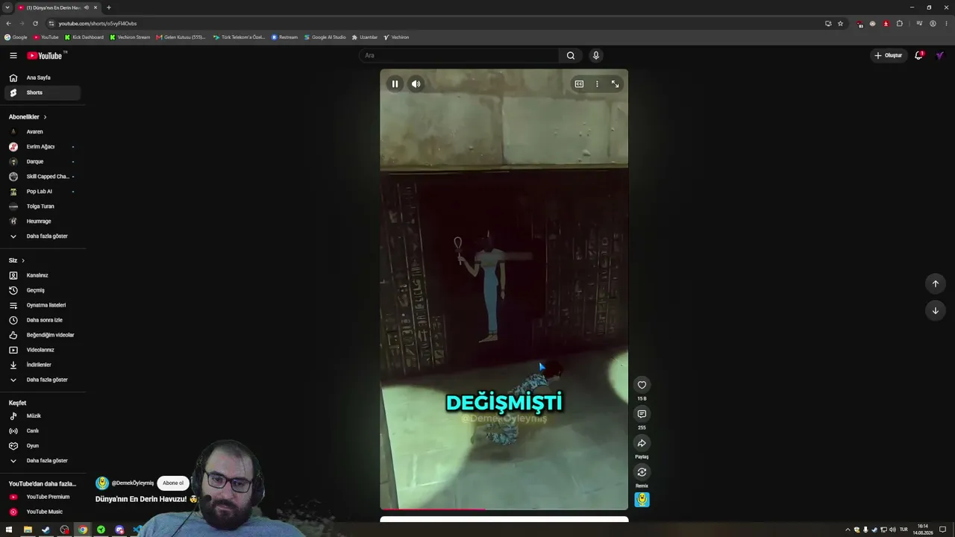Open the Darque channel

pyautogui.click(x=43, y=162)
